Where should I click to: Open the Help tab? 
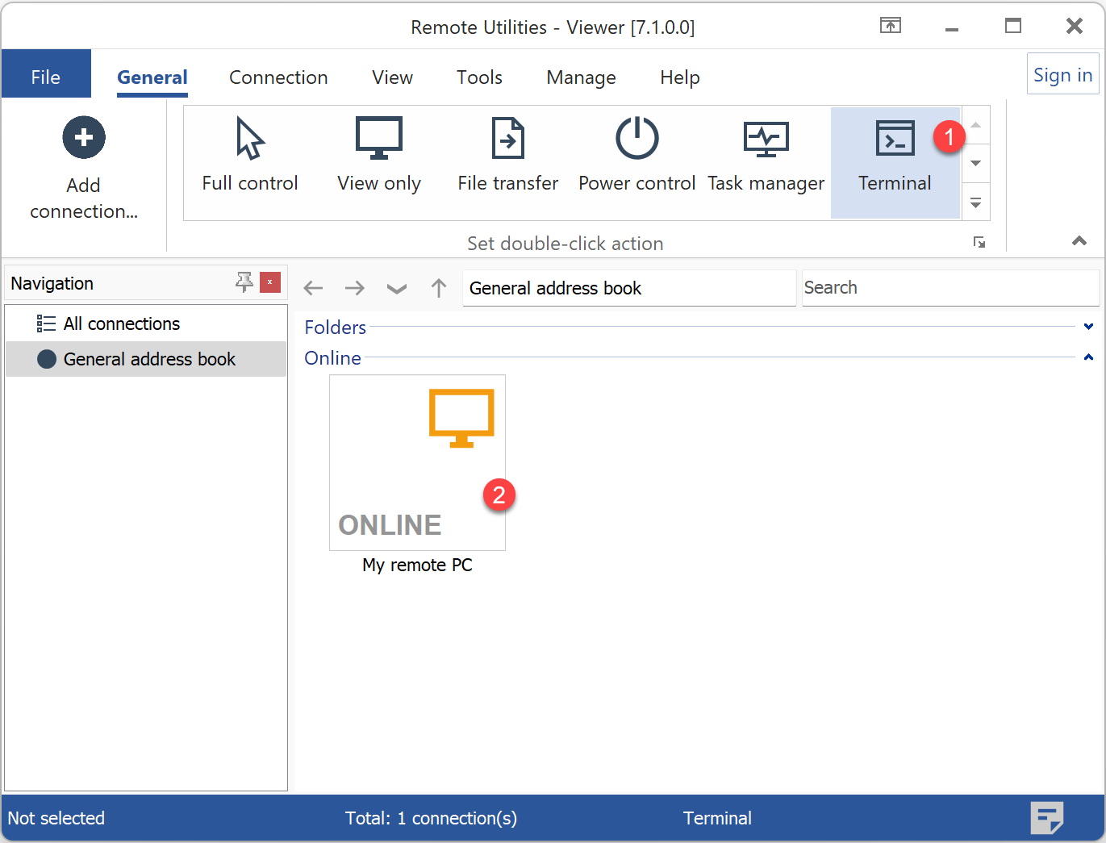point(680,77)
